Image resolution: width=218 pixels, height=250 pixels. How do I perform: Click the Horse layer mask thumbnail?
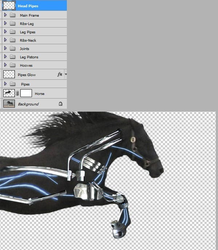[x=26, y=93]
